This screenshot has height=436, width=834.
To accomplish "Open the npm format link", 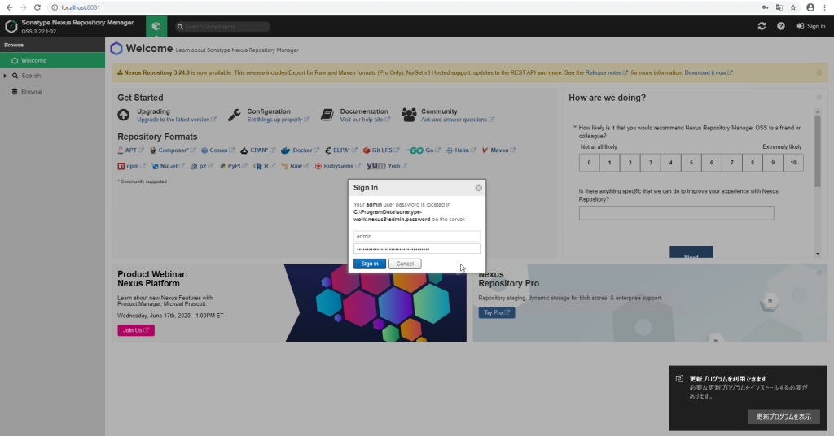I will tap(131, 166).
